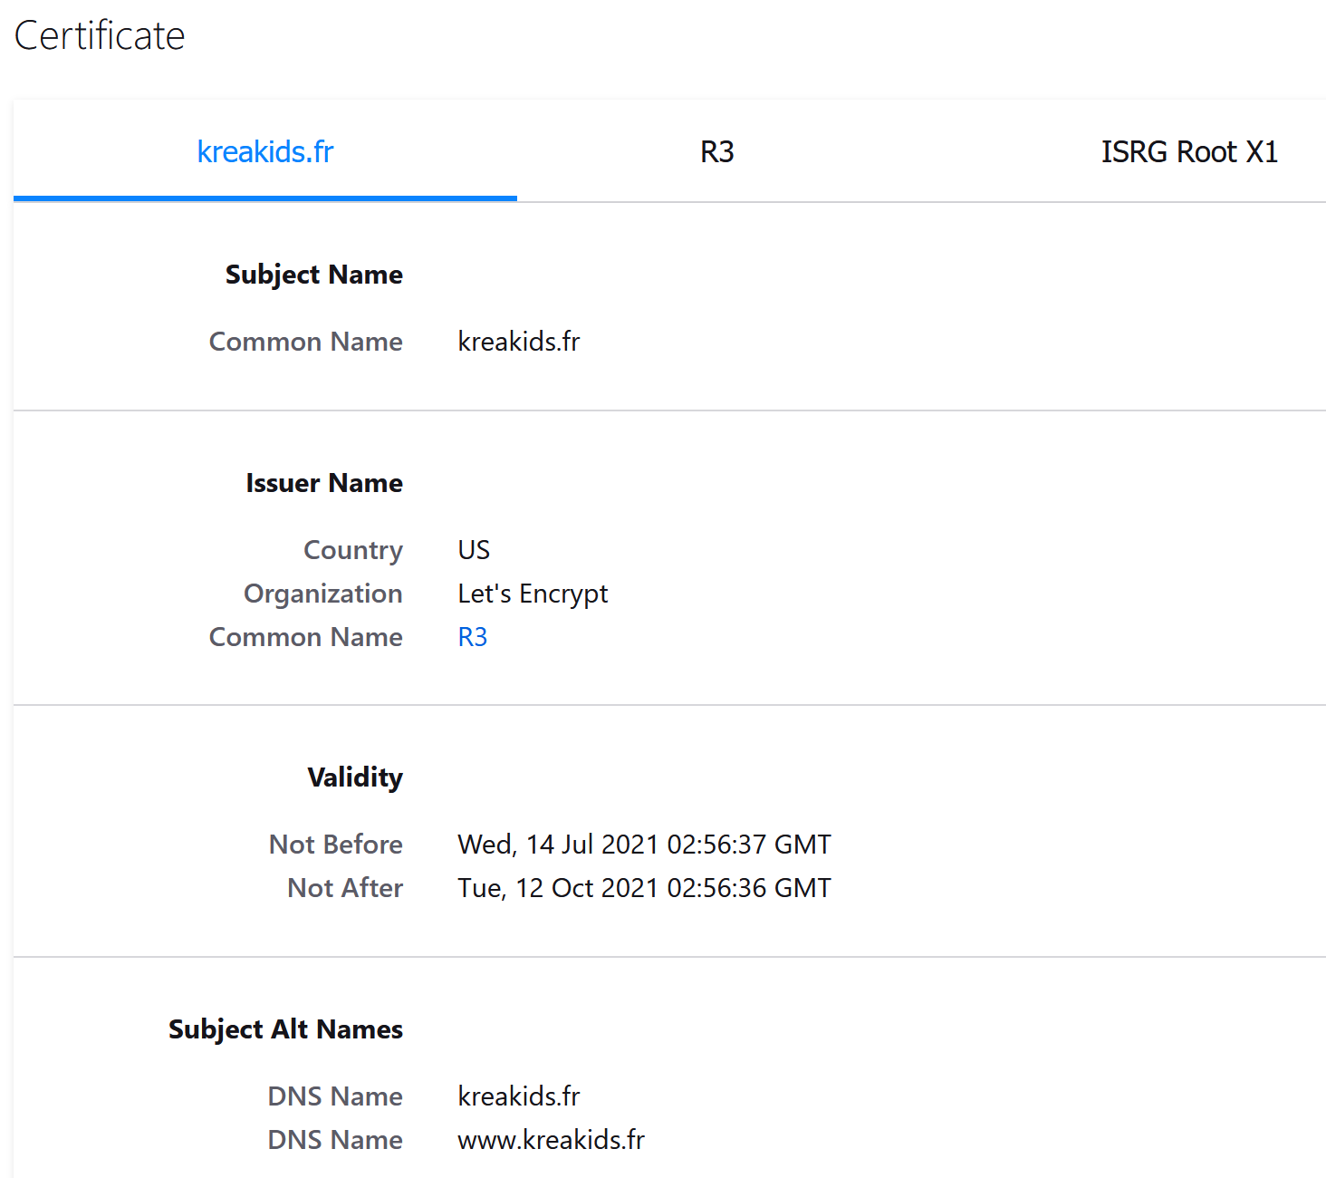
Task: Click the first DNS Name value kreakids.fr
Action: [518, 1096]
